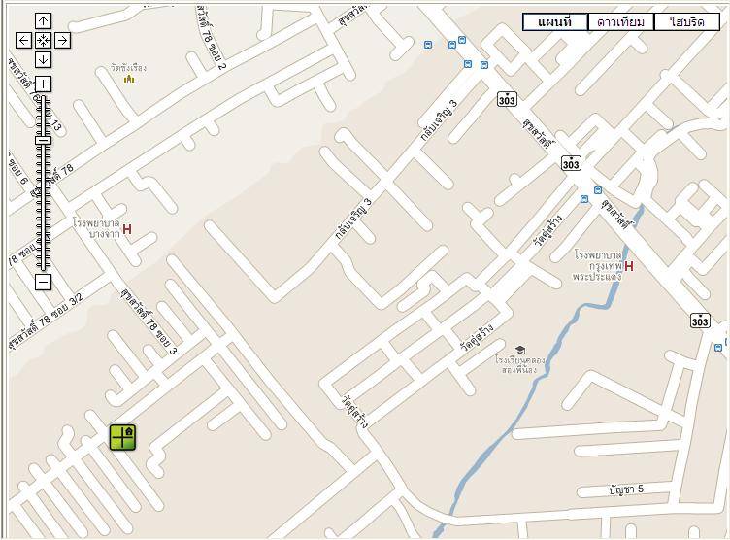This screenshot has width=730, height=540.
Task: Switch to the ไฮบริด hybrid view
Action: 686,22
